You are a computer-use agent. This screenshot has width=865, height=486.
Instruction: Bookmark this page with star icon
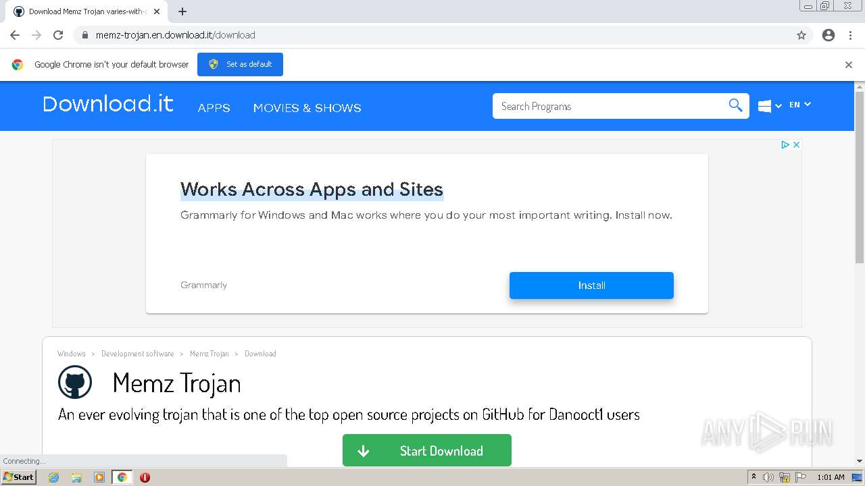click(x=801, y=35)
